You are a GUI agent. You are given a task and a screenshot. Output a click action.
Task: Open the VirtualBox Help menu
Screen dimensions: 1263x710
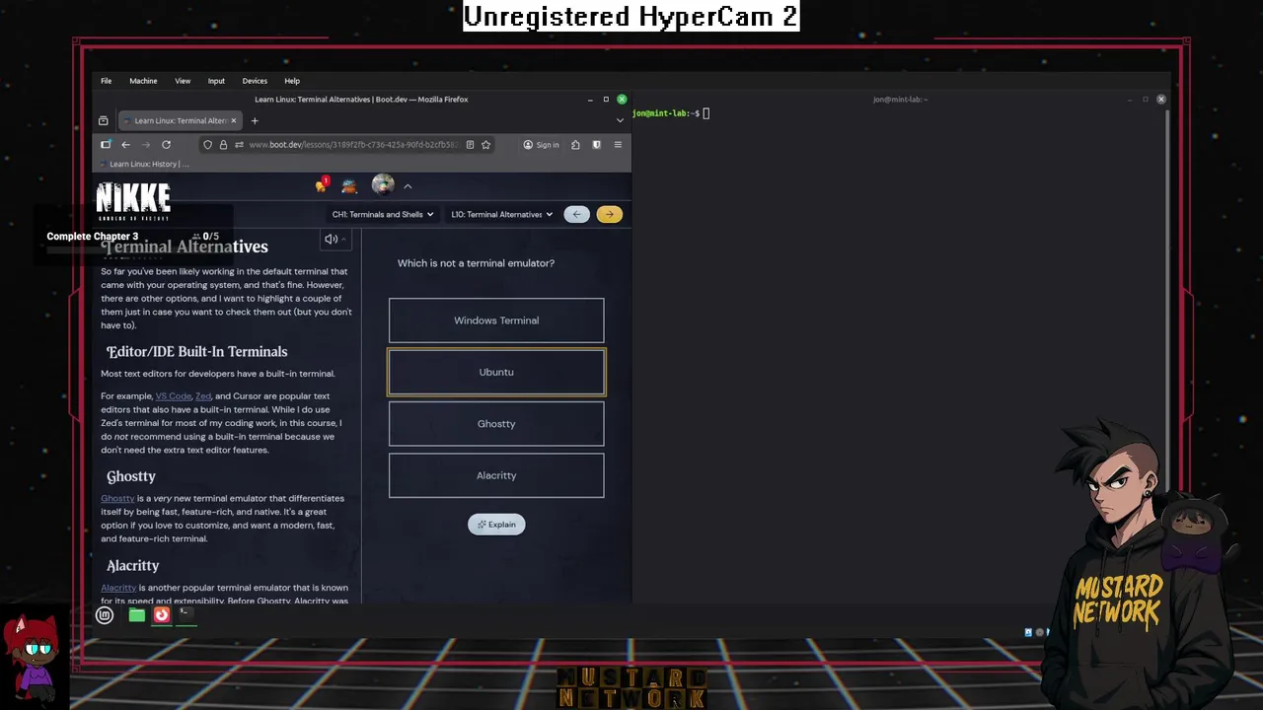point(292,81)
